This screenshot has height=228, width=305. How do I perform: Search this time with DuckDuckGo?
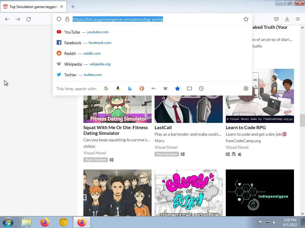coord(142,88)
